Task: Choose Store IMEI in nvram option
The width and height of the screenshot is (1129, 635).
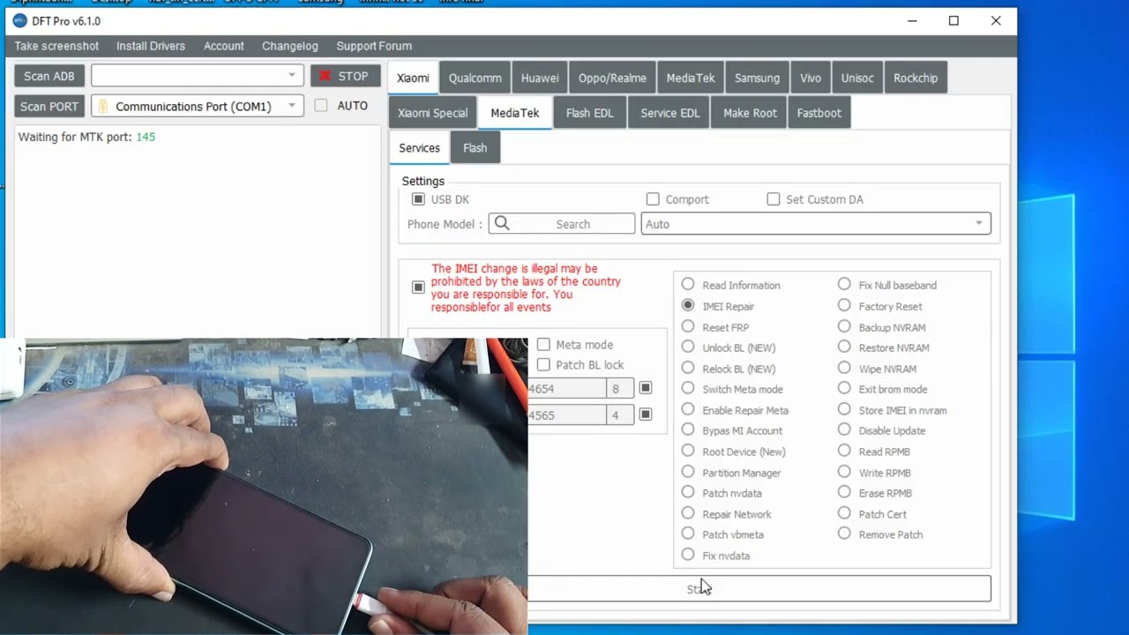Action: pos(844,409)
